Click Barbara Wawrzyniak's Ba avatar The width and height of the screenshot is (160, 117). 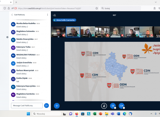[13, 71]
